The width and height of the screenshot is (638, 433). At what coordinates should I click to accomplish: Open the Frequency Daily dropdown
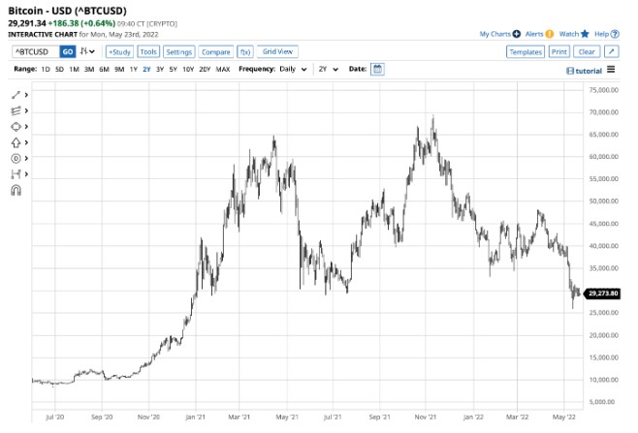[x=294, y=69]
